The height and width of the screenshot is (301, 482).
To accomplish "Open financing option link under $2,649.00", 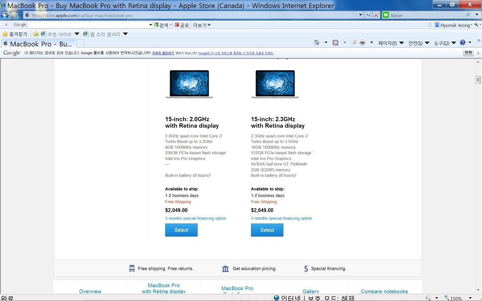I will [281, 218].
